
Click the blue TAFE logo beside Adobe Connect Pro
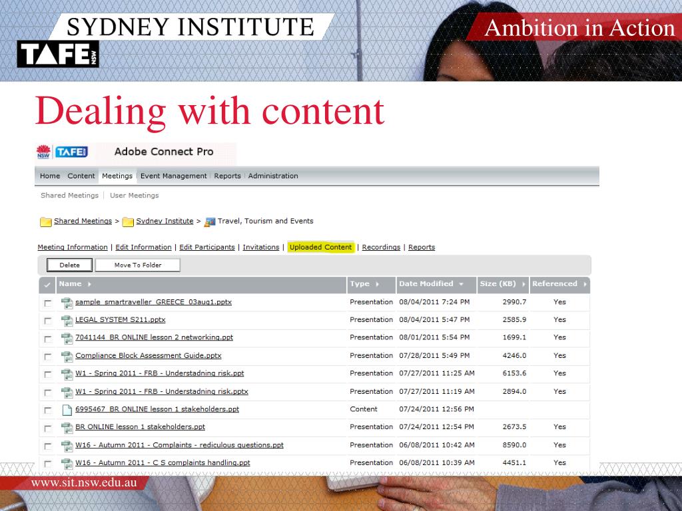pos(71,152)
